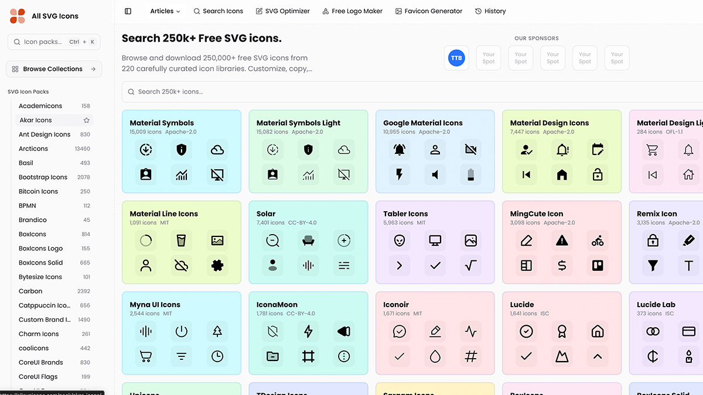Open the History link
This screenshot has width=703, height=395.
(x=490, y=11)
